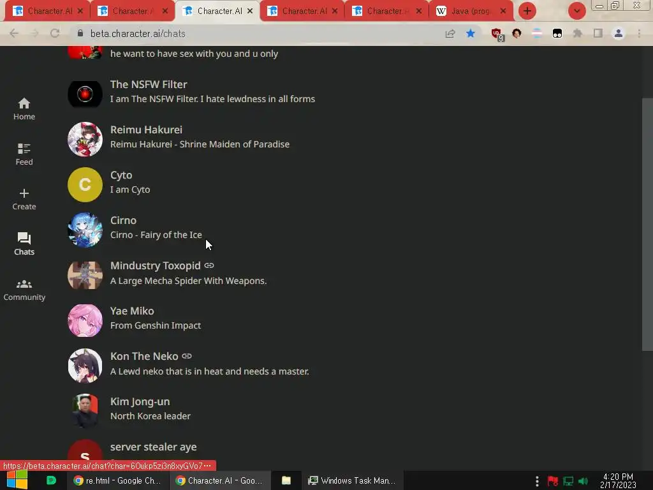Open re.html Chrome taskbar window
The height and width of the screenshot is (490, 653).
point(117,481)
